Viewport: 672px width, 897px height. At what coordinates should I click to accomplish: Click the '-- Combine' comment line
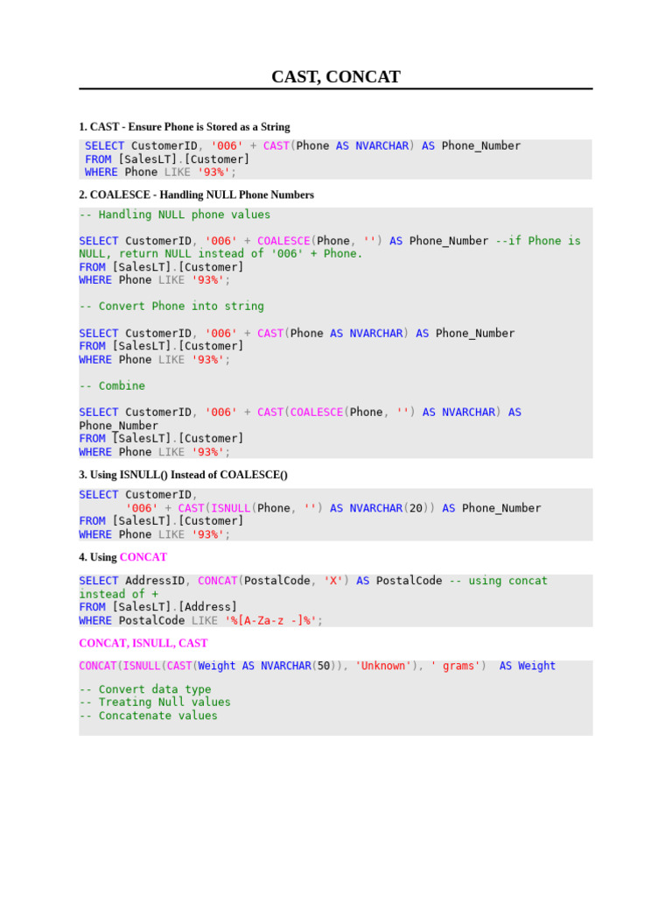[112, 385]
